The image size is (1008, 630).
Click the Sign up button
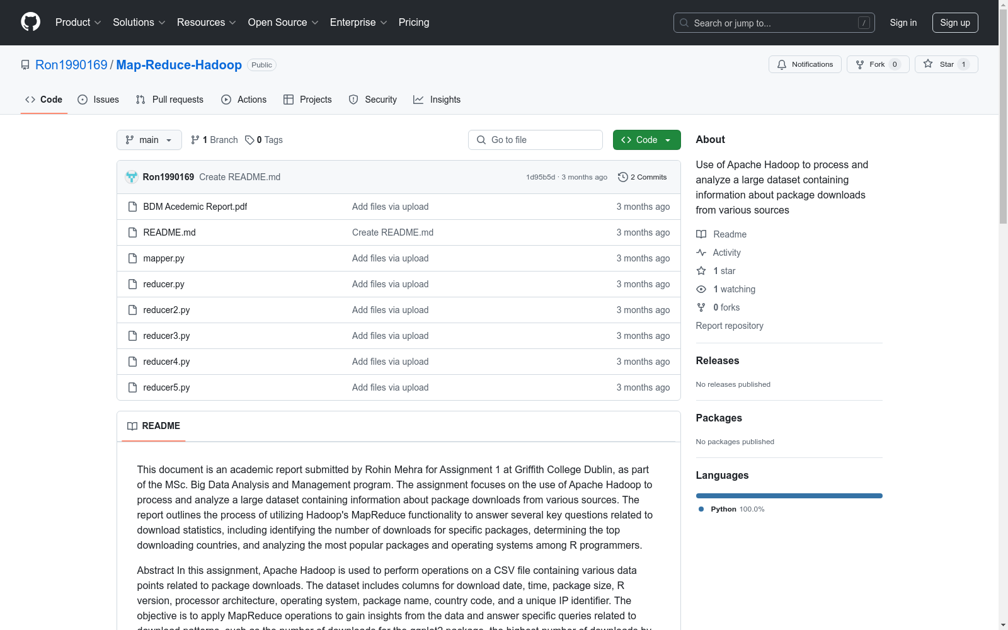(x=955, y=23)
